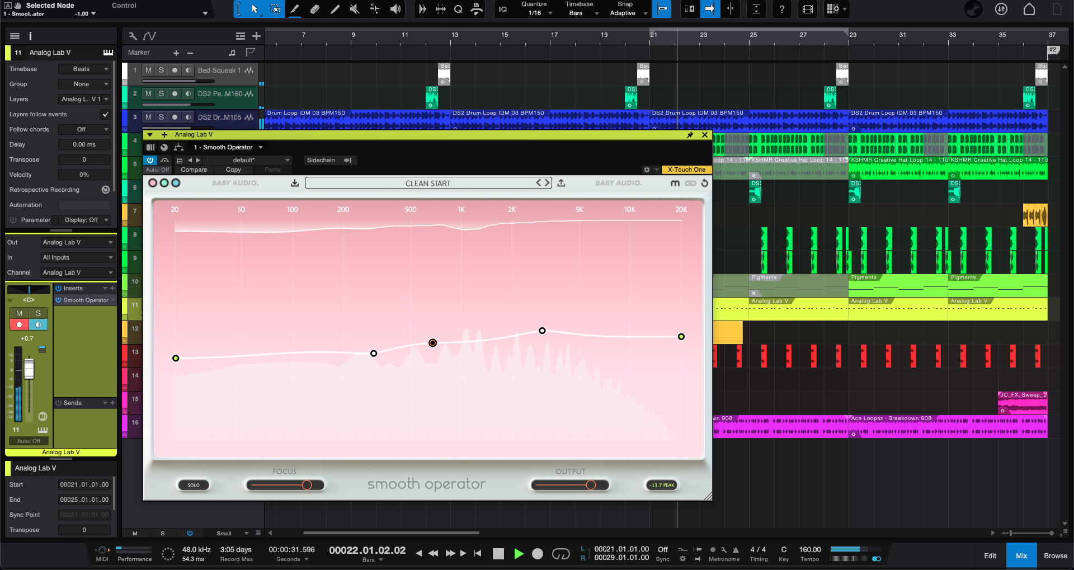Open the video player icon in the toolbar
The height and width of the screenshot is (570, 1074).
(807, 9)
